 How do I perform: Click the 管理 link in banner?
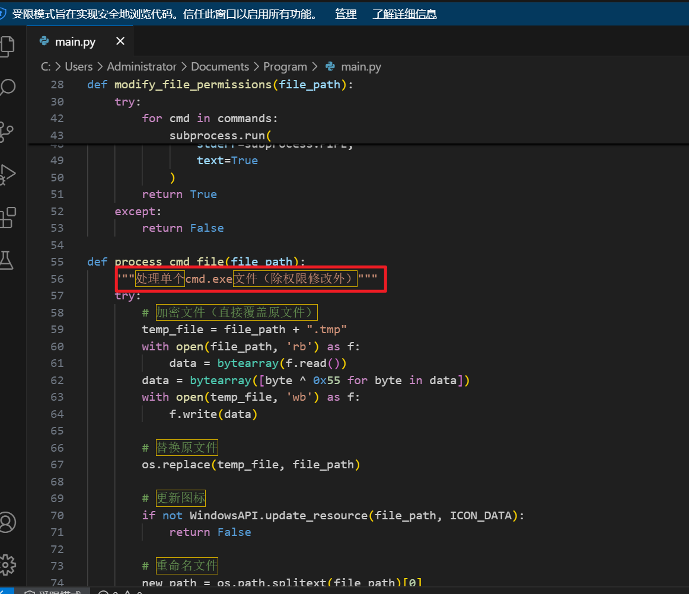(346, 14)
